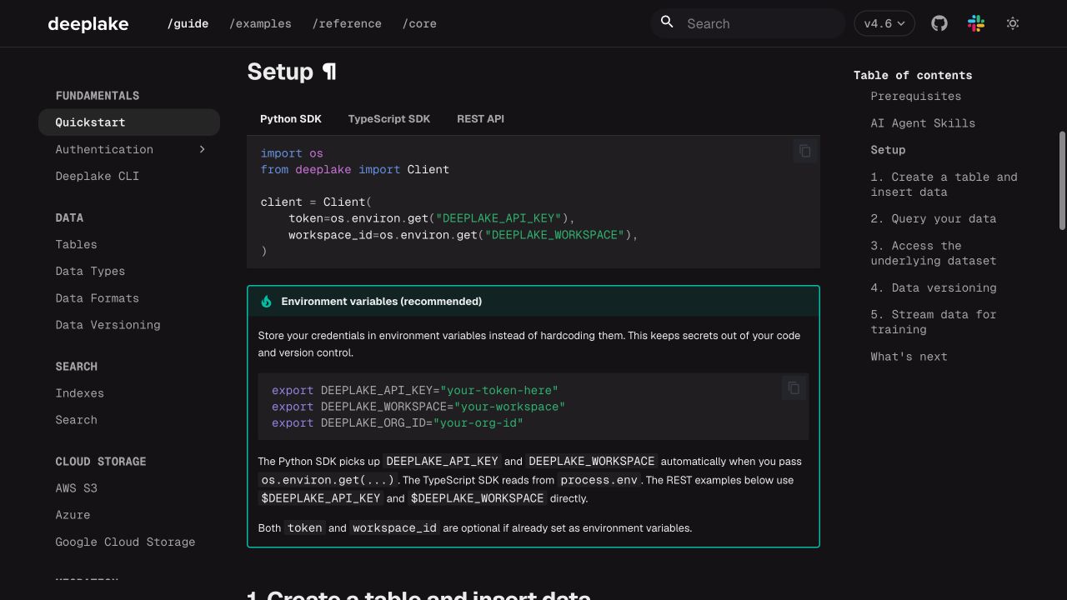Expand the Authentication sidebar section
1067x600 pixels.
point(202,149)
